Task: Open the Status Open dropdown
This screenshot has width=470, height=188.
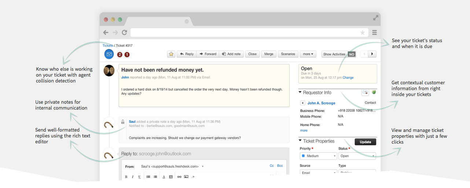Action: click(x=357, y=156)
